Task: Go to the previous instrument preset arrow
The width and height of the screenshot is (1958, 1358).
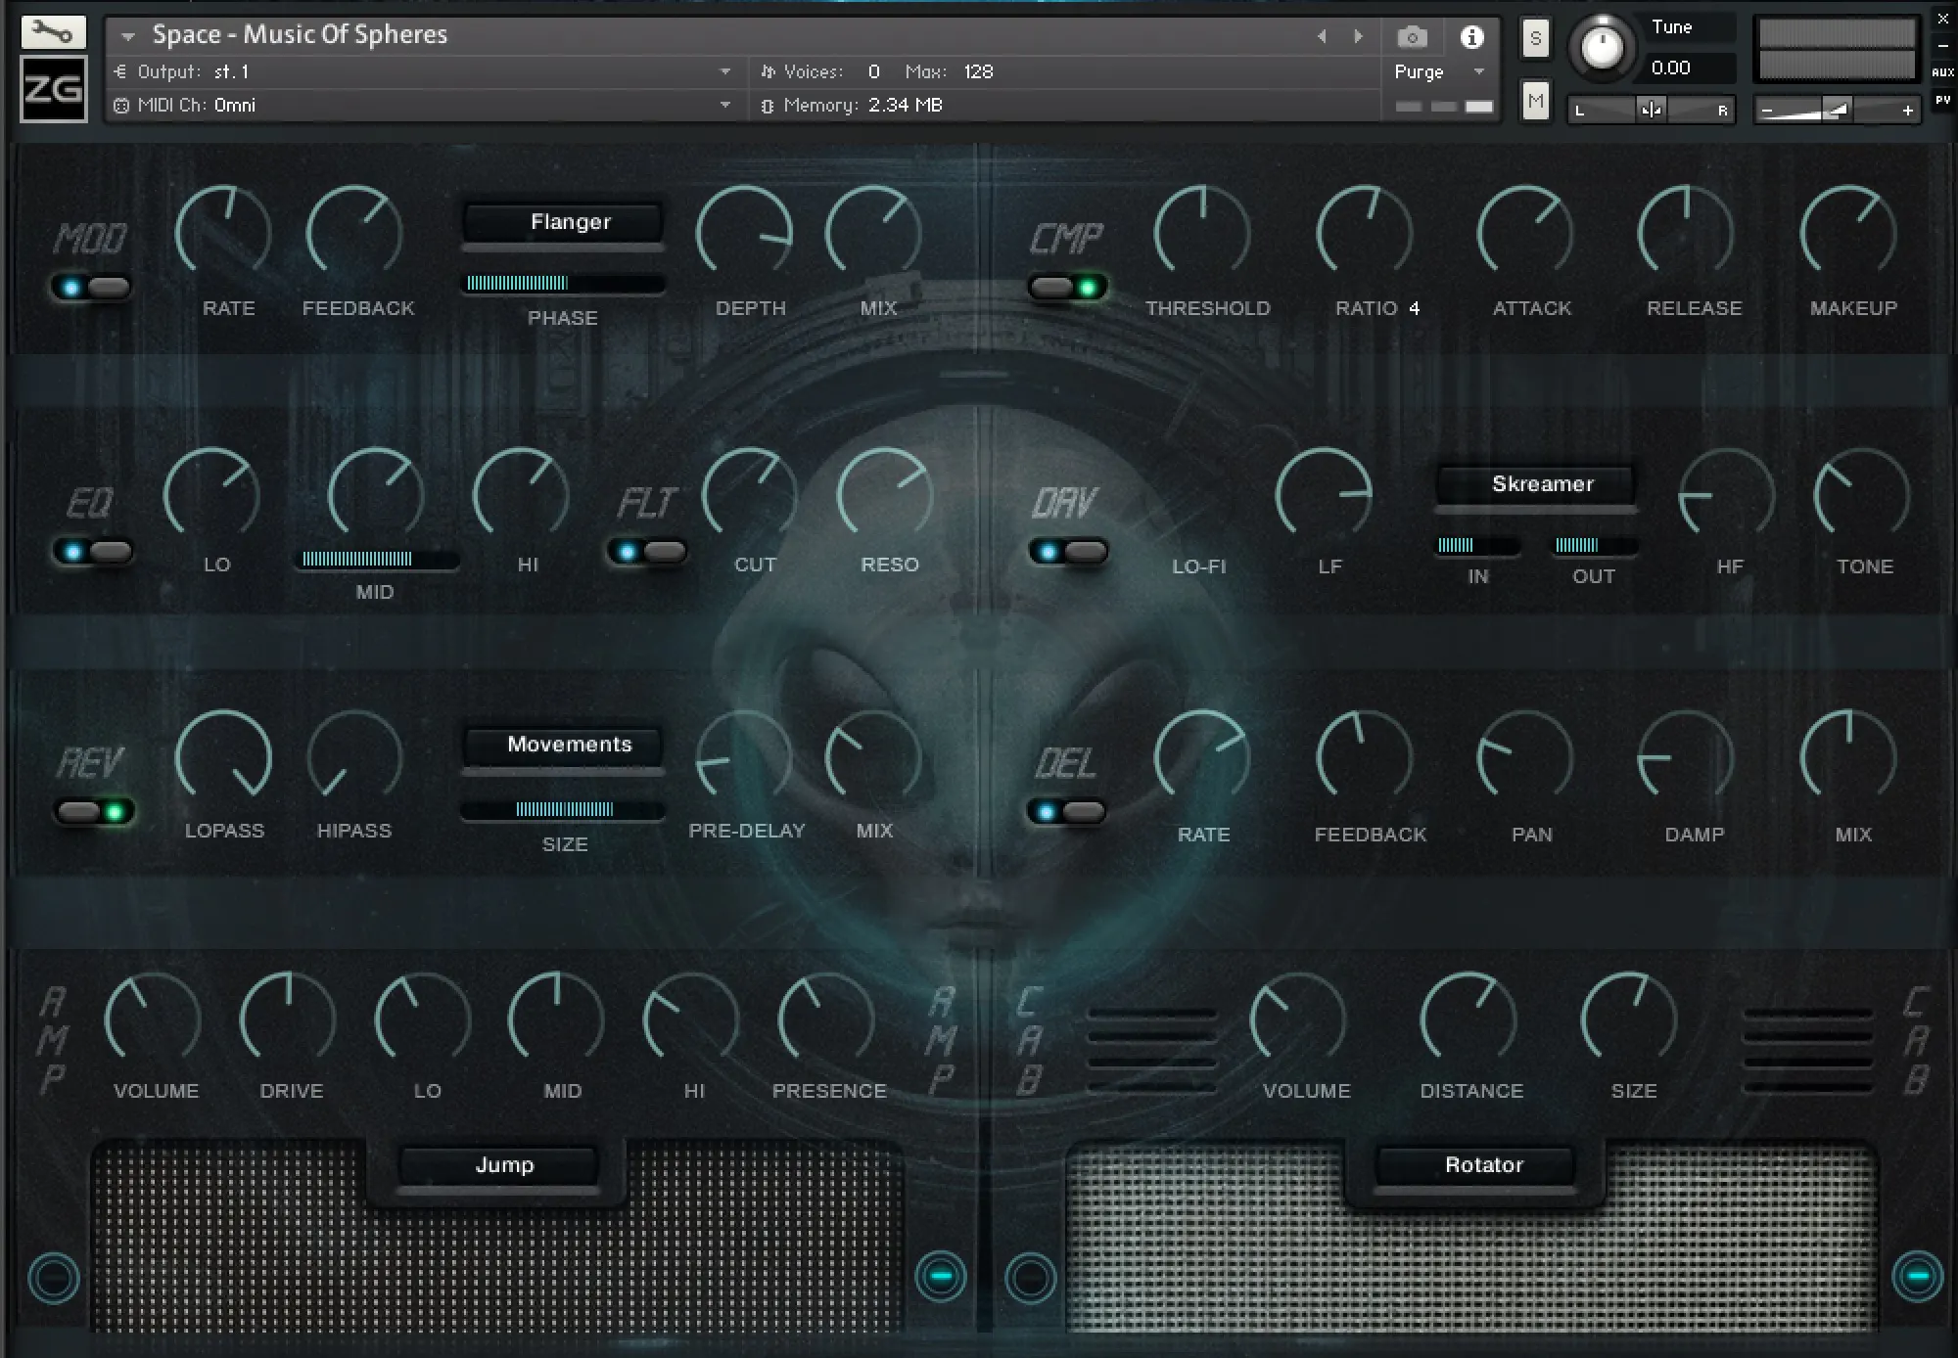Action: (x=1322, y=36)
